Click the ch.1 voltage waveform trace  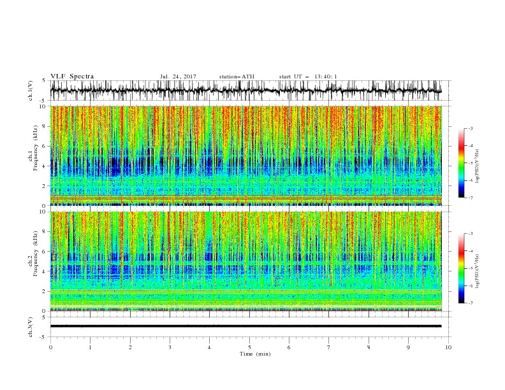[x=245, y=90]
